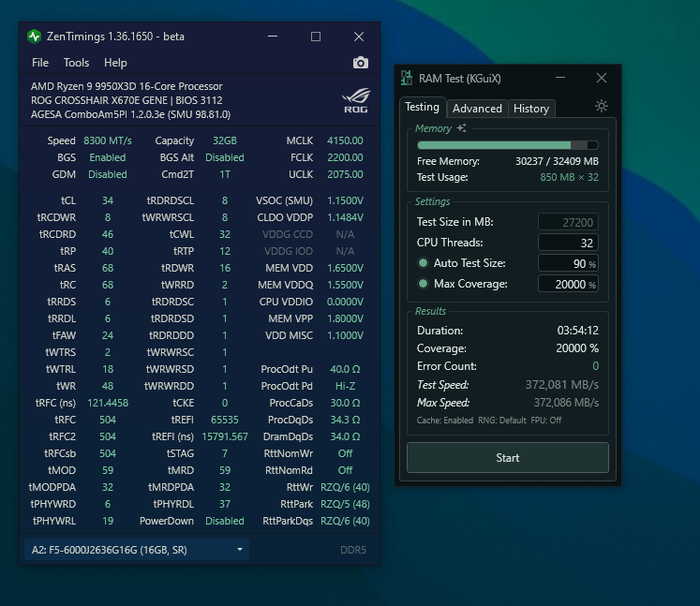Image resolution: width=700 pixels, height=606 pixels.
Task: Select the Max Coverage radio option
Action: [423, 284]
